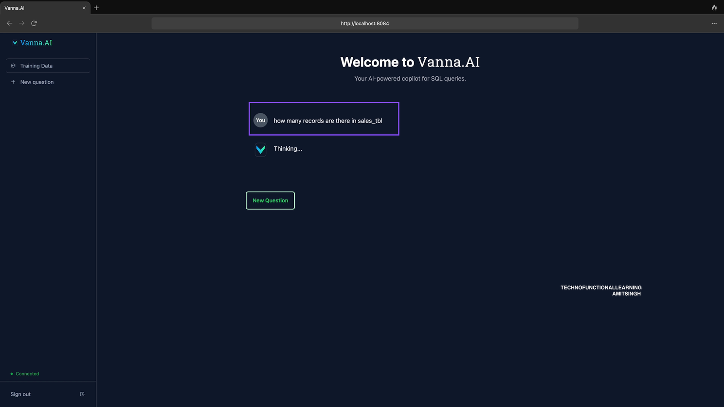Open Training Data from the sidebar
The width and height of the screenshot is (724, 407).
point(48,66)
